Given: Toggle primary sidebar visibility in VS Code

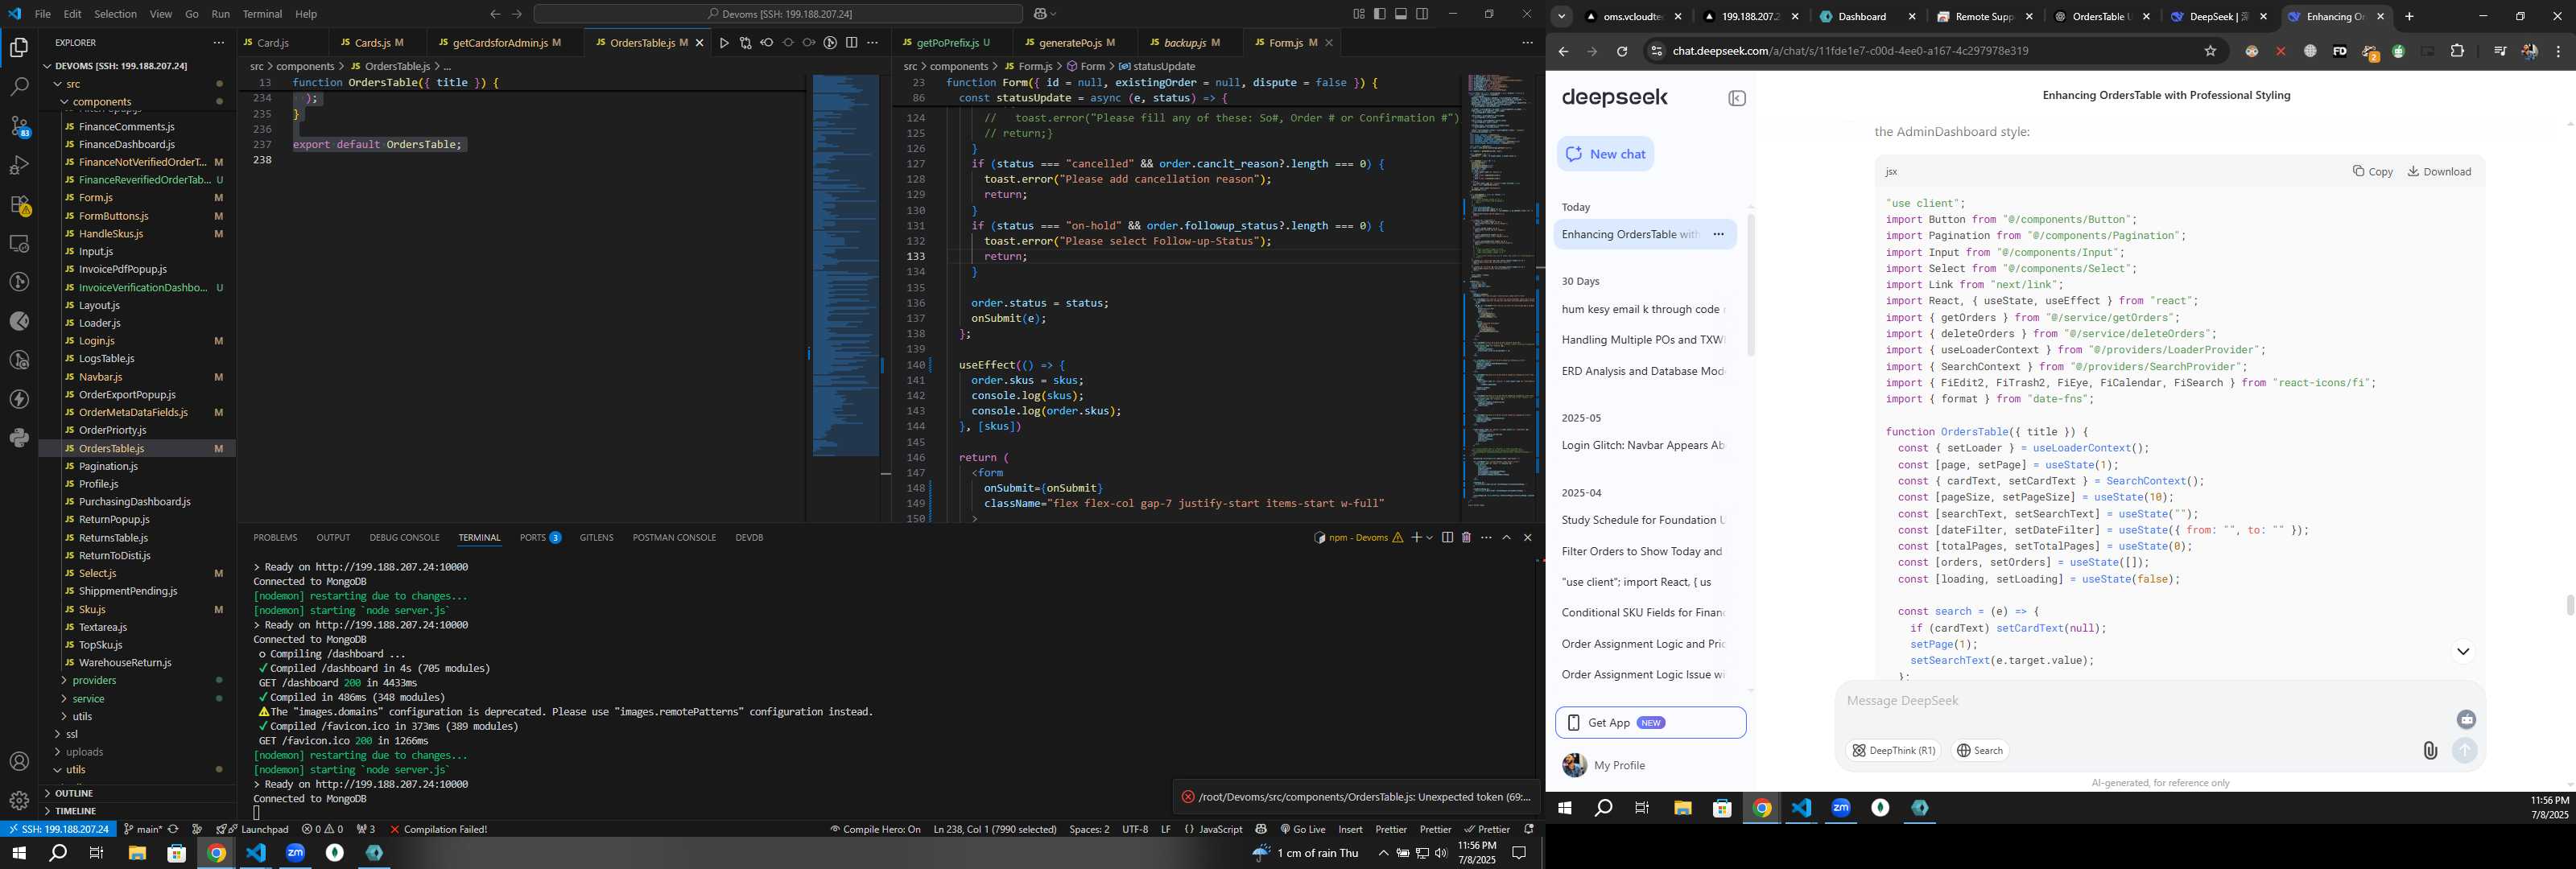Looking at the screenshot, I should (1380, 14).
